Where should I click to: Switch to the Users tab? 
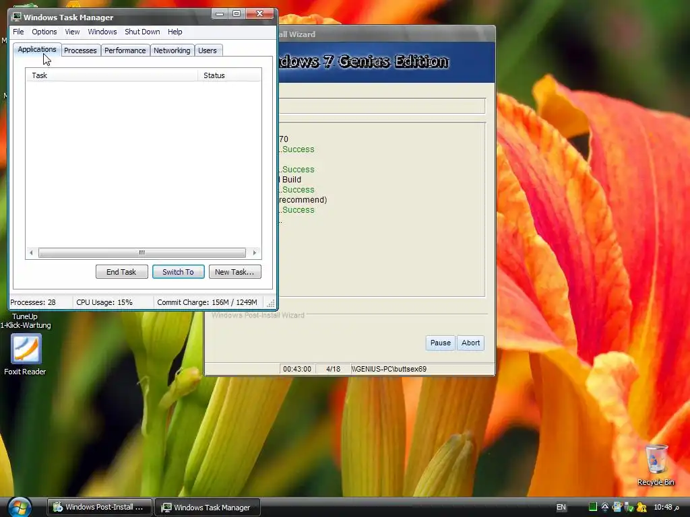208,50
